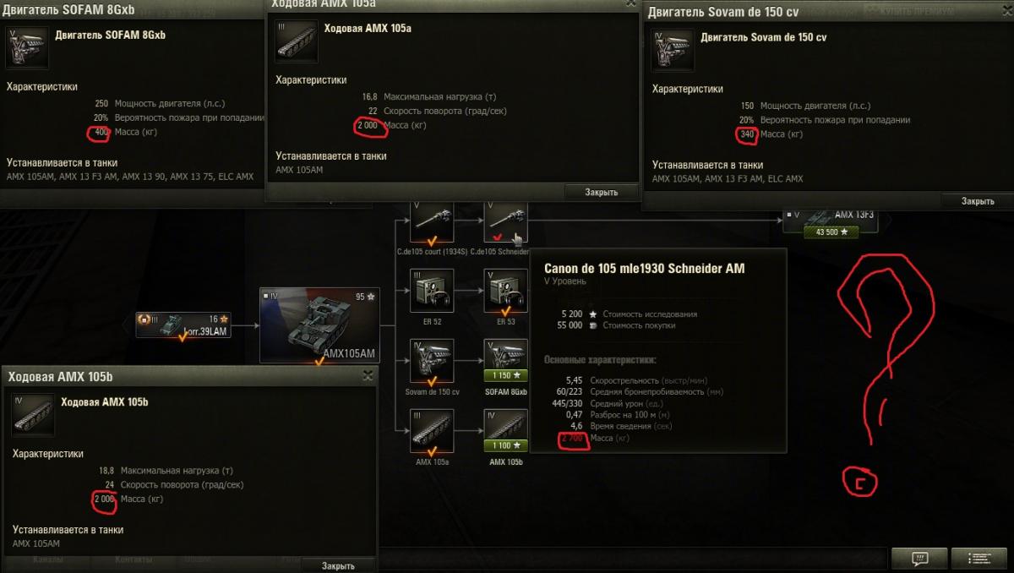Open the ER 53 radio module
Viewport: 1014px width, 573px height.
(505, 292)
